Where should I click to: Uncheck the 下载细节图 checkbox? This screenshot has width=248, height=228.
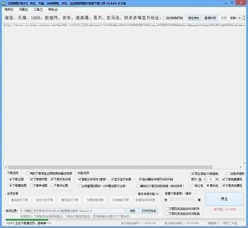[x=31, y=179]
